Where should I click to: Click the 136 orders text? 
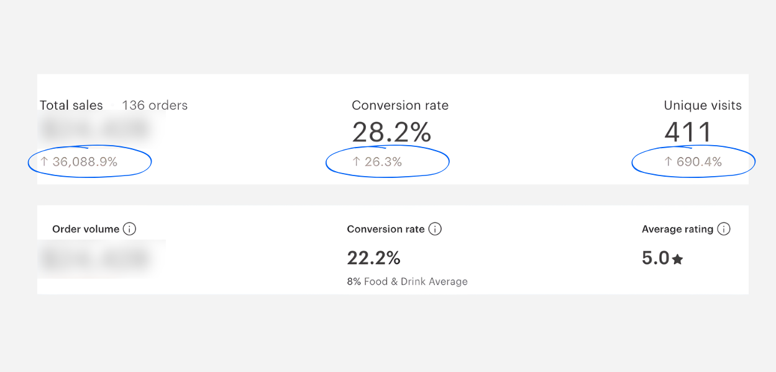155,105
